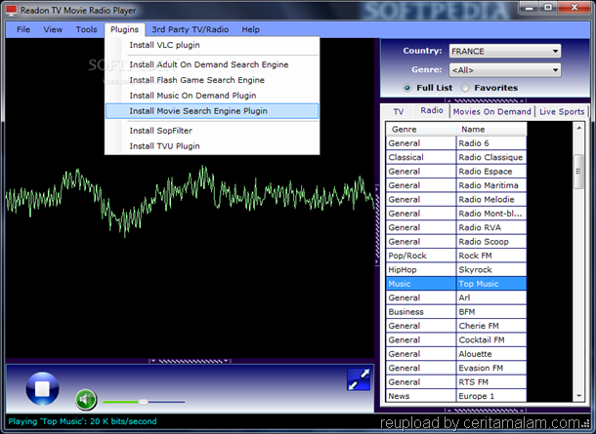This screenshot has height=434, width=596.
Task: Click the Classical genre cell
Action: 421,157
